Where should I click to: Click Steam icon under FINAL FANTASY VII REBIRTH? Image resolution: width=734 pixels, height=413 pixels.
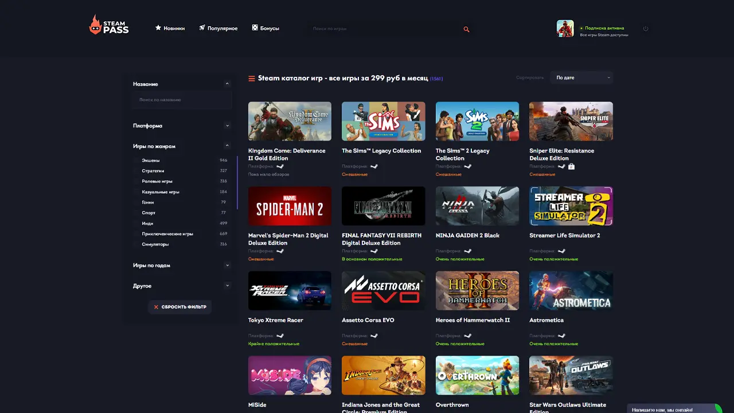[374, 251]
